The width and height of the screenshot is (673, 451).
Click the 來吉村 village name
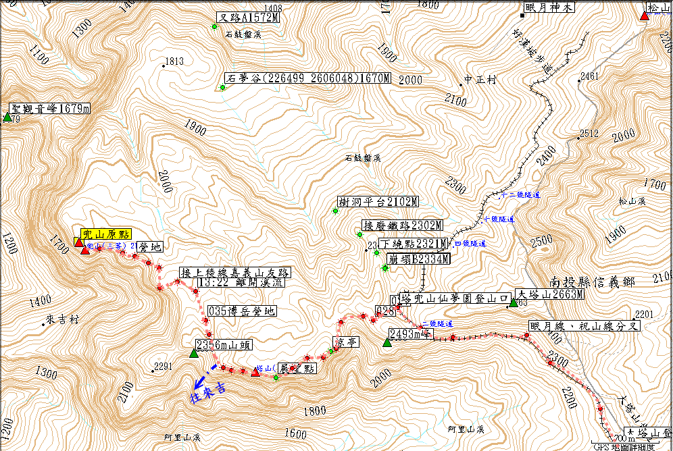pos(62,320)
